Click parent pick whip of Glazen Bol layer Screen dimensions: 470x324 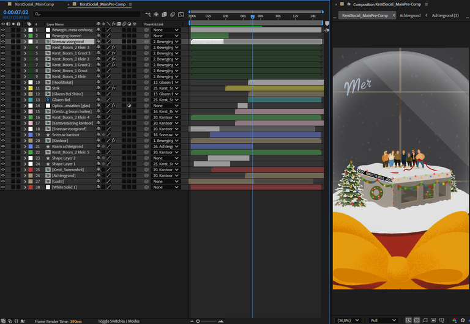tap(146, 100)
